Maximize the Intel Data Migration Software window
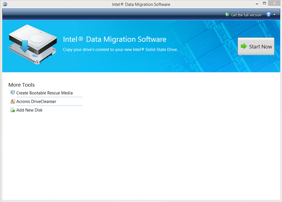 click(x=264, y=3)
